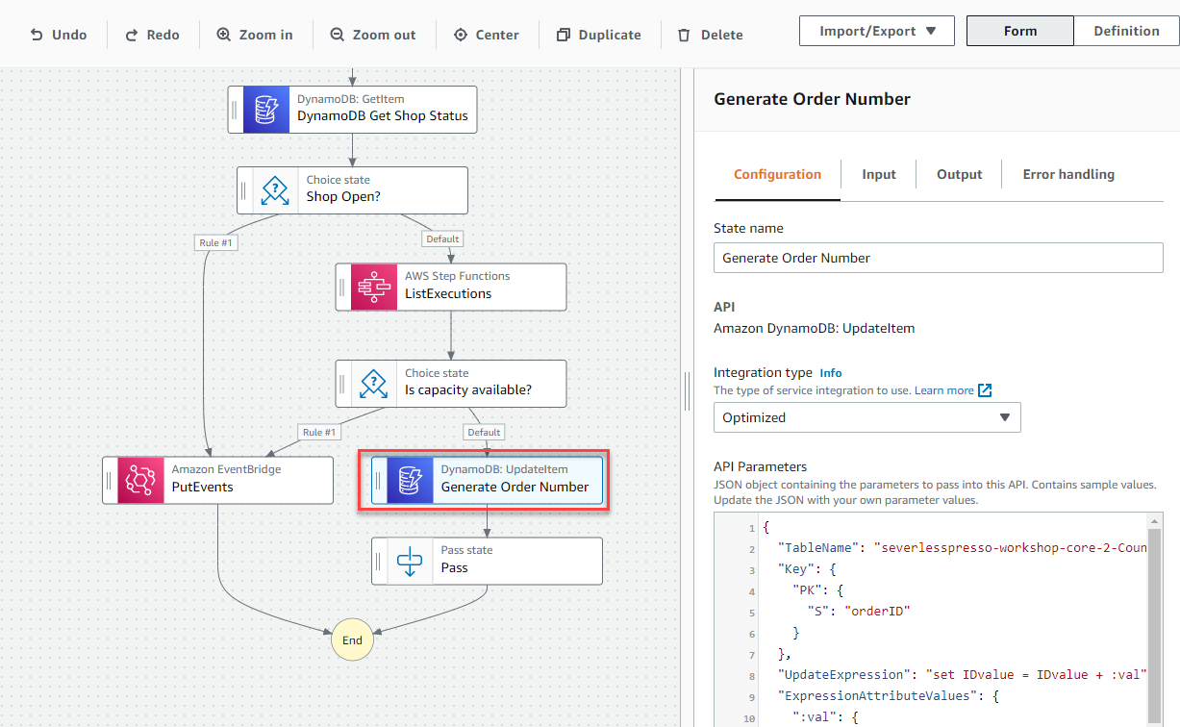Click the Duplicate icon
1180x727 pixels.
(x=564, y=35)
